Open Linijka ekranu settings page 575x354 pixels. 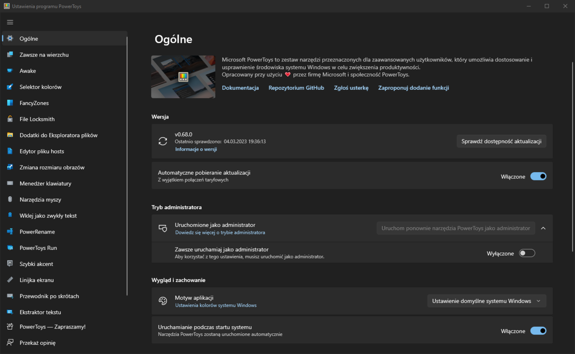pyautogui.click(x=65, y=280)
